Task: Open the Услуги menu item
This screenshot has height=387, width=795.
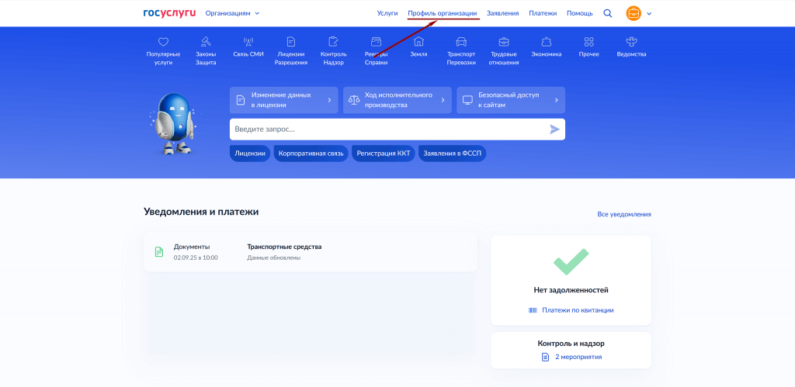Action: point(387,13)
